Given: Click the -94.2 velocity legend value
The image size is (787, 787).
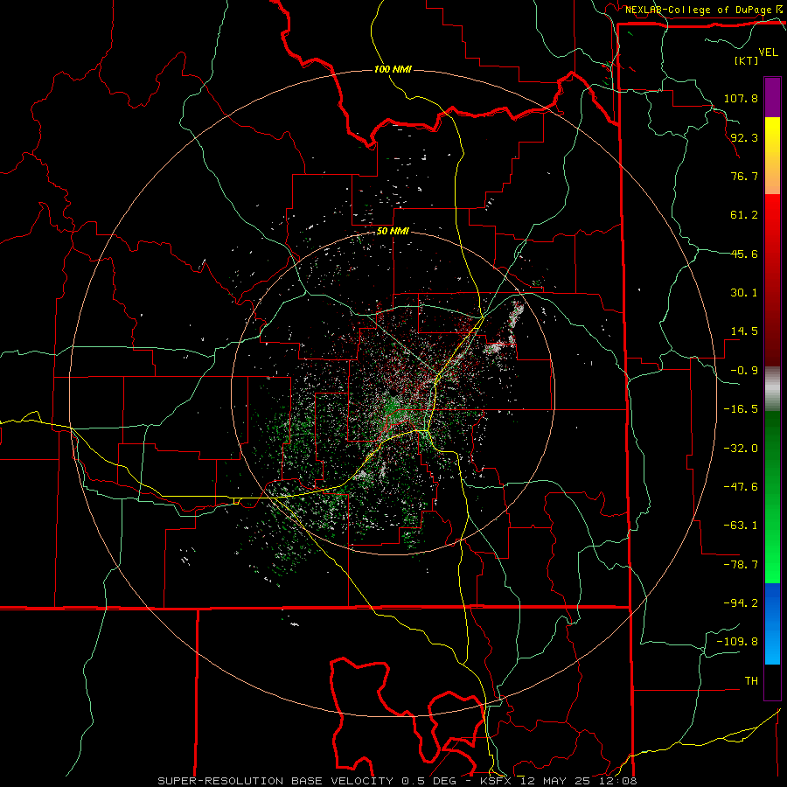Looking at the screenshot, I should (741, 603).
